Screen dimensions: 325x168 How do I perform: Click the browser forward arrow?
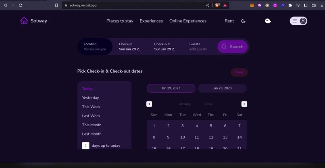point(13,5)
